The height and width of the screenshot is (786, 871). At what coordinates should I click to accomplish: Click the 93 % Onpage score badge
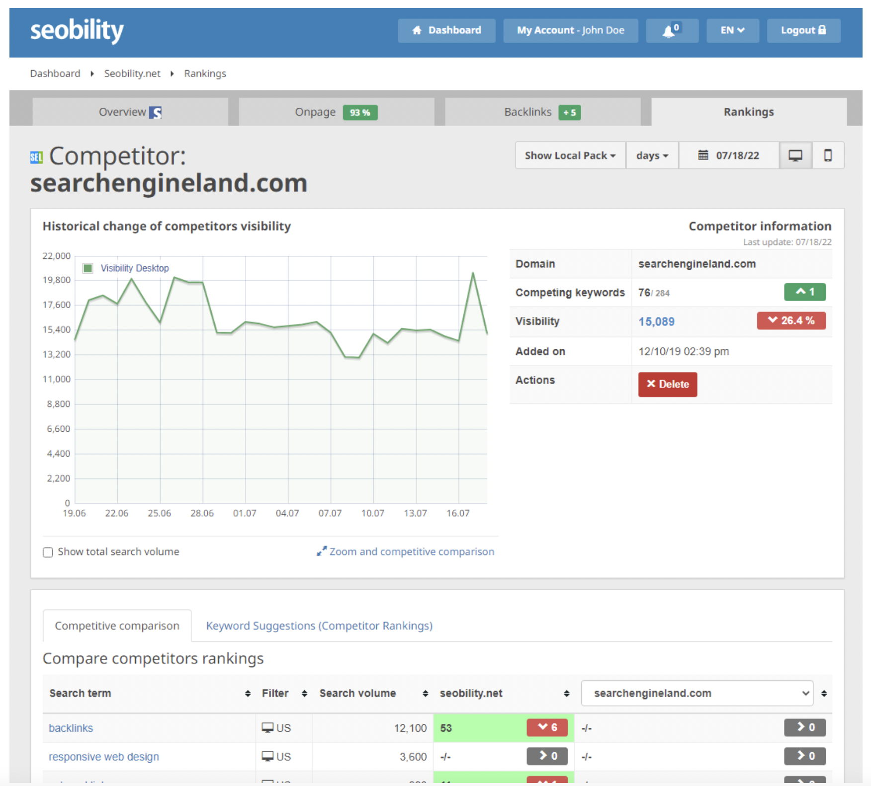tap(360, 113)
